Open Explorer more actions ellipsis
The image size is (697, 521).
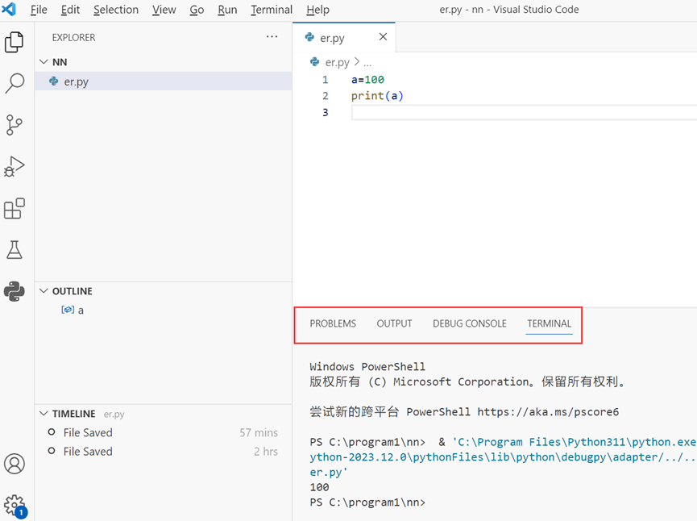pos(272,37)
